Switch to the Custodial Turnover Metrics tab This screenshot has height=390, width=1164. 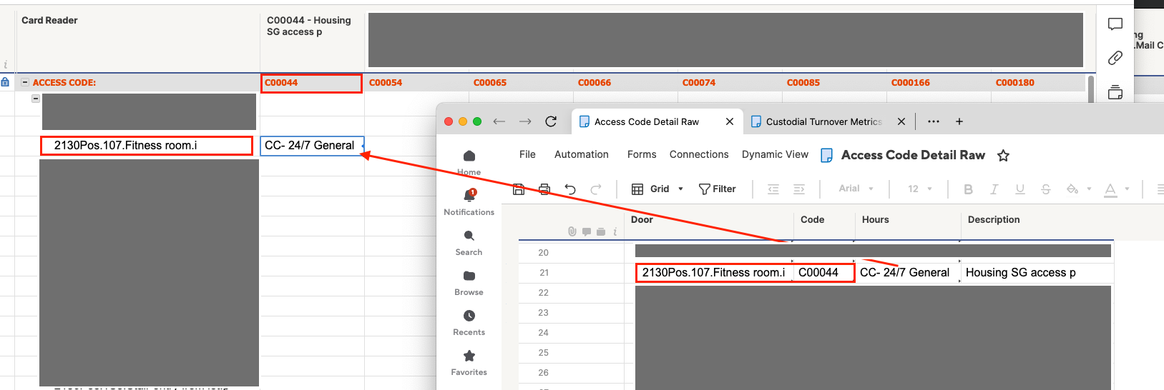tap(816, 121)
